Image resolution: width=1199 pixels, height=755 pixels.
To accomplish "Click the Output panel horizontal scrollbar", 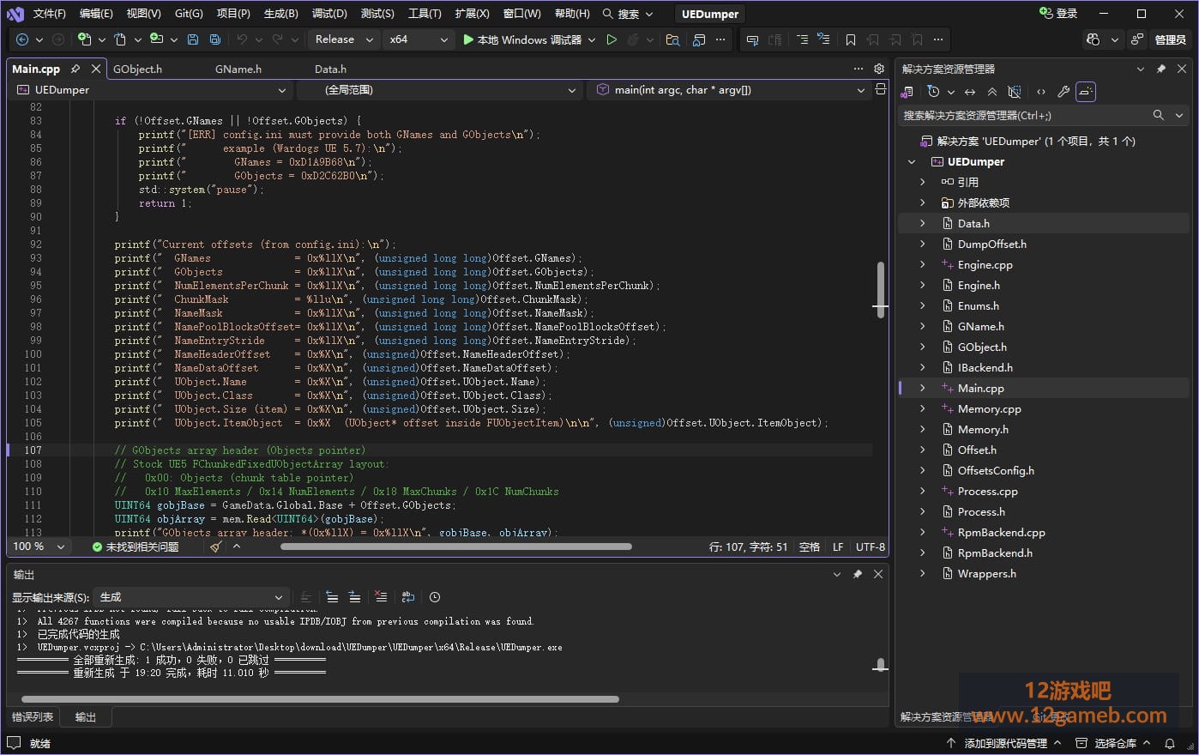I will click(319, 699).
